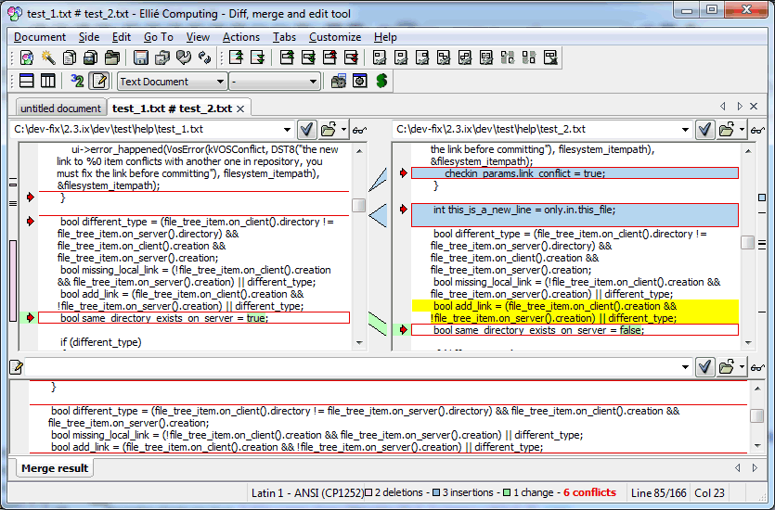The width and height of the screenshot is (775, 510).
Task: Open a new image comparison icon
Action: 90,57
